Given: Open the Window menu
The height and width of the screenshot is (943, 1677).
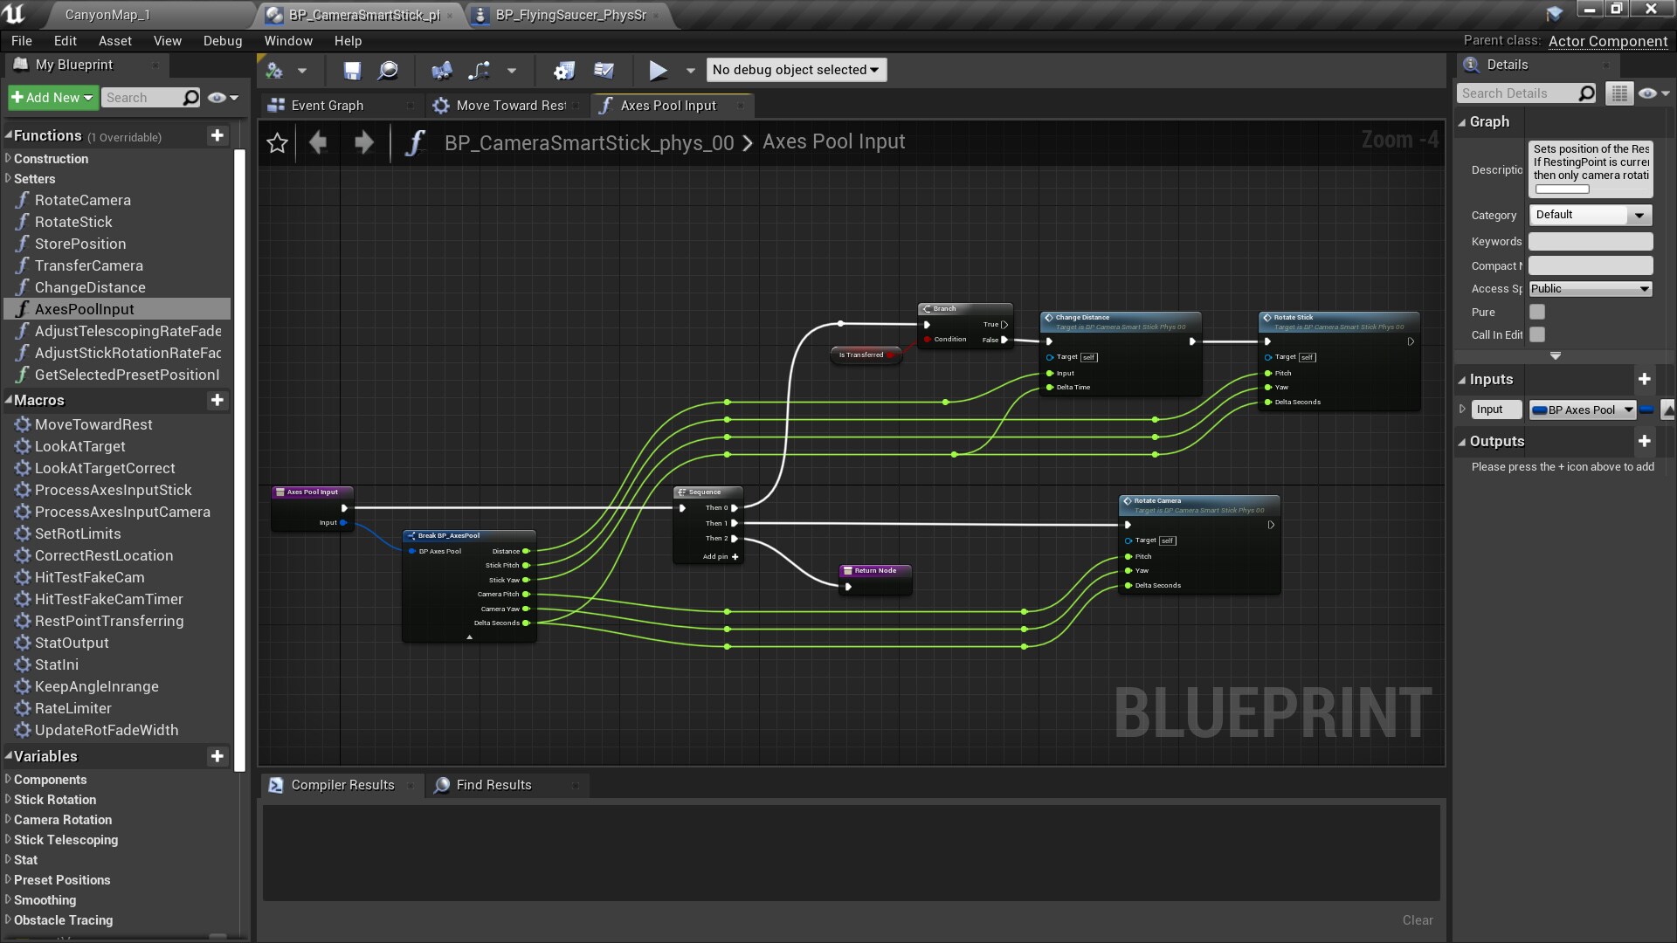Looking at the screenshot, I should pos(287,40).
